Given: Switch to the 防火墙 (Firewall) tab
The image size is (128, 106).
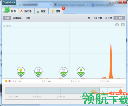Looking at the screenshot, I should 26,11.
